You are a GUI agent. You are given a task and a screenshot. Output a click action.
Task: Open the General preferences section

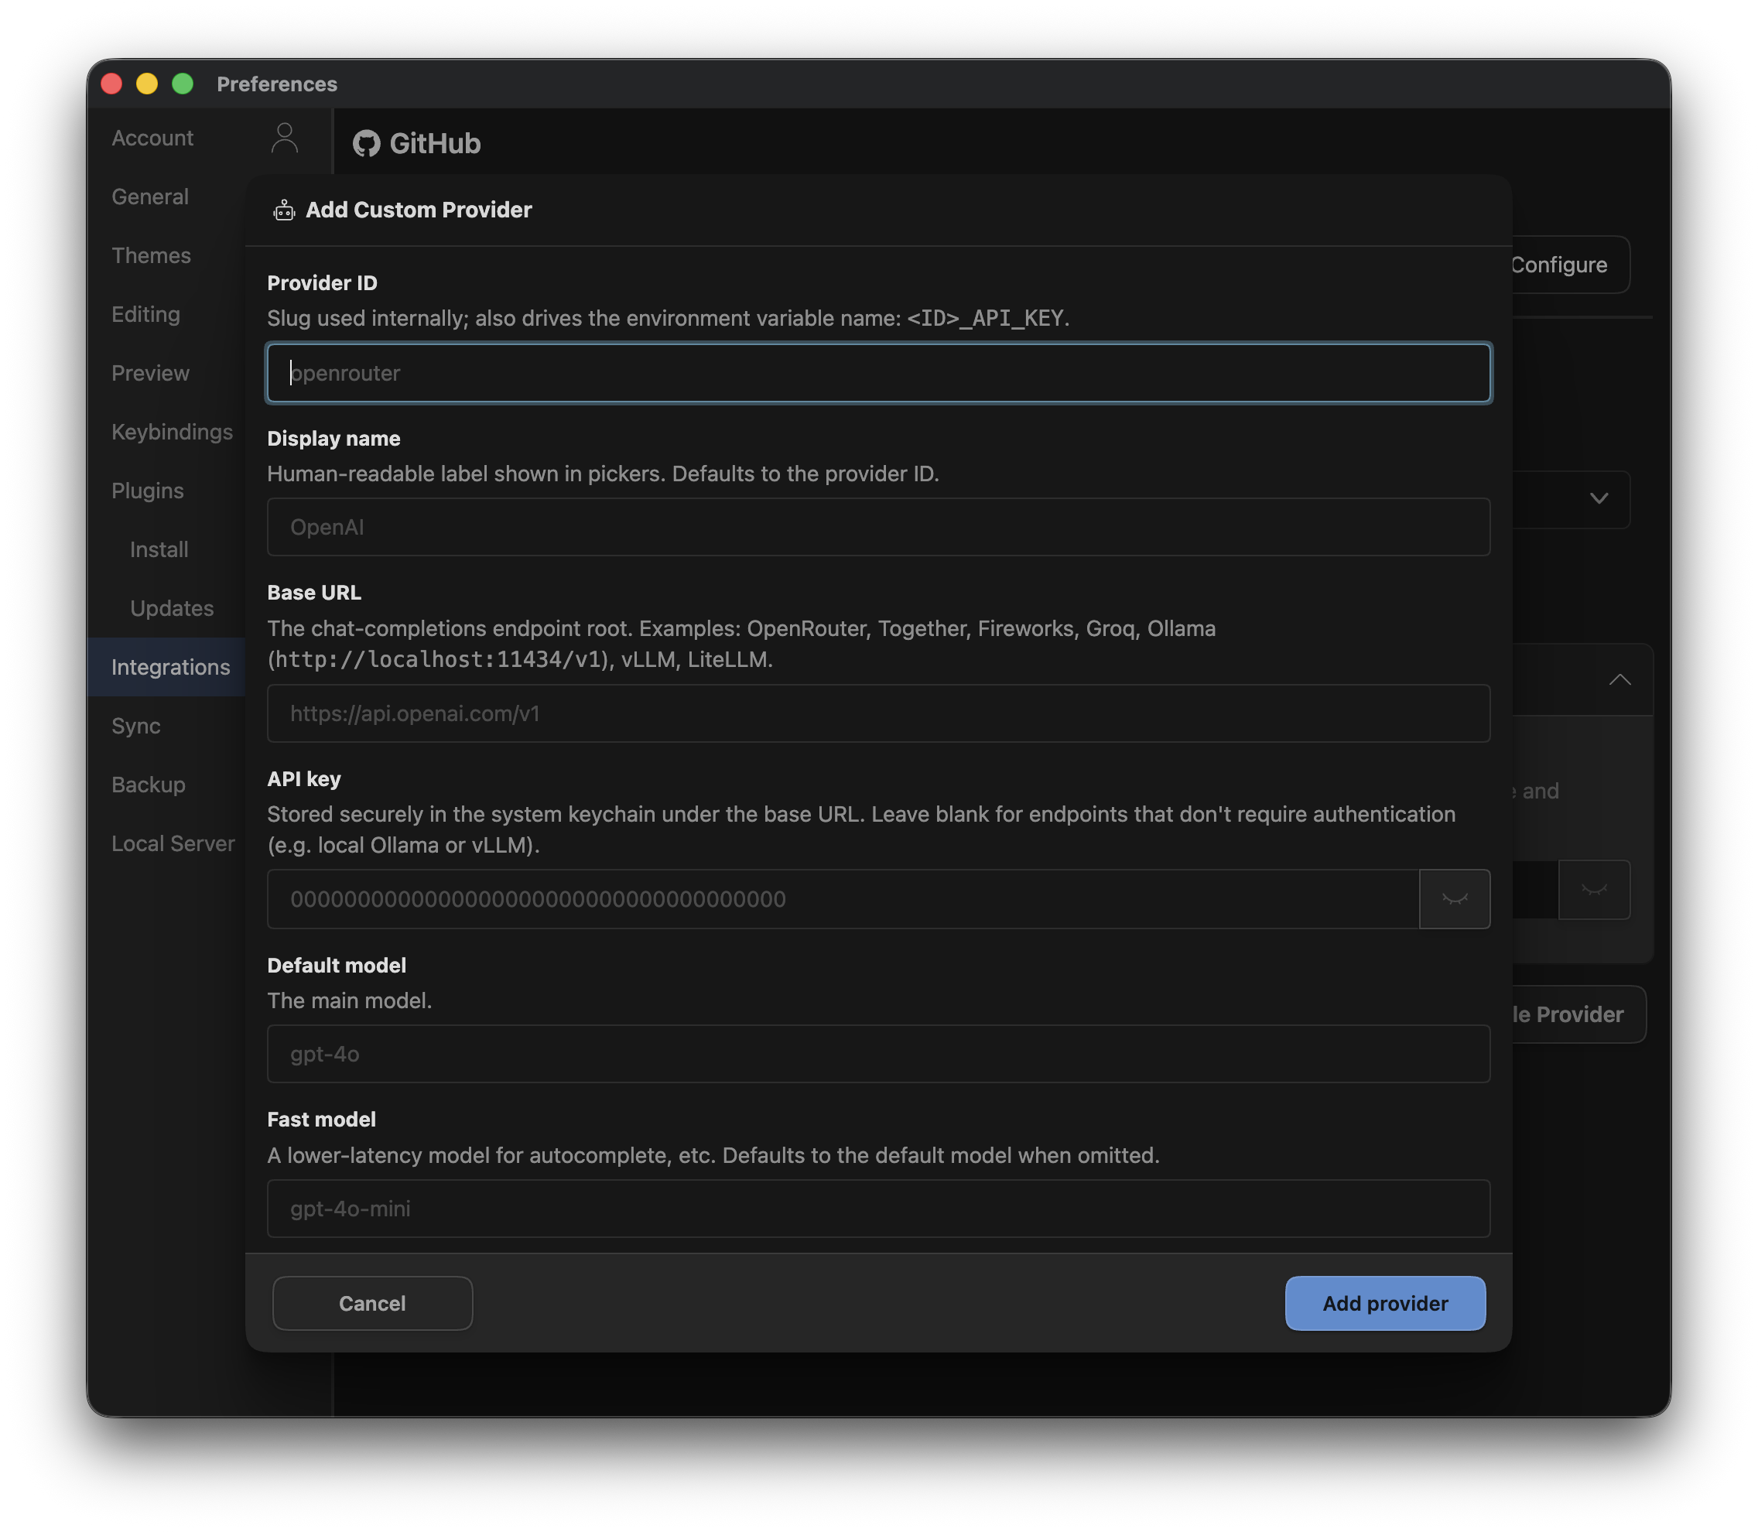pos(149,197)
